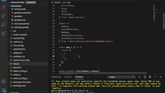Viewport: 165px width, 93px height.
Task: Click the settings.gradle file icon
Action: click(x=12, y=27)
